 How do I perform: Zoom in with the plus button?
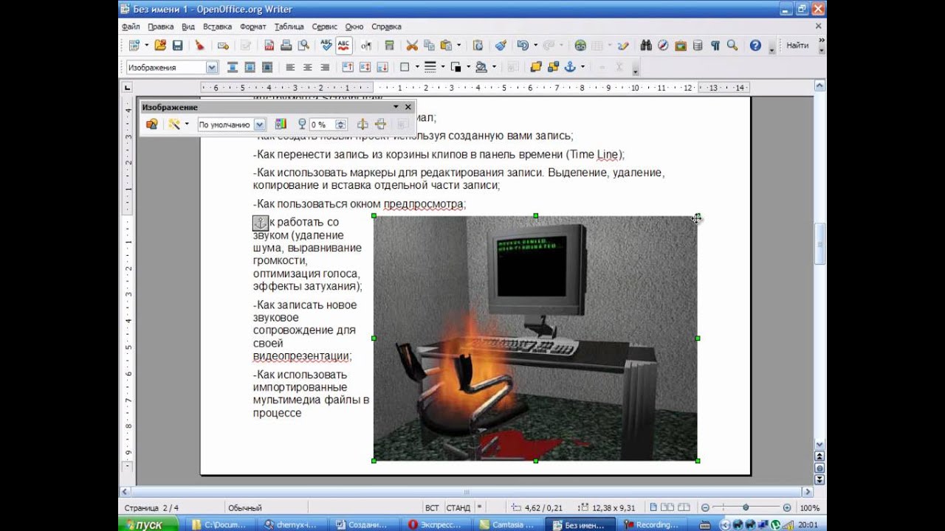pos(787,508)
